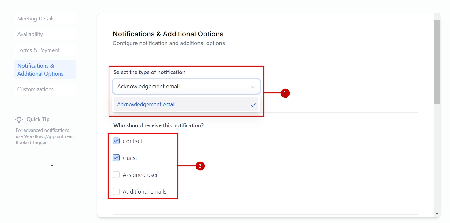Click chevron arrow on Notifications & Additional Options
Image resolution: width=450 pixels, height=223 pixels.
pyautogui.click(x=71, y=69)
